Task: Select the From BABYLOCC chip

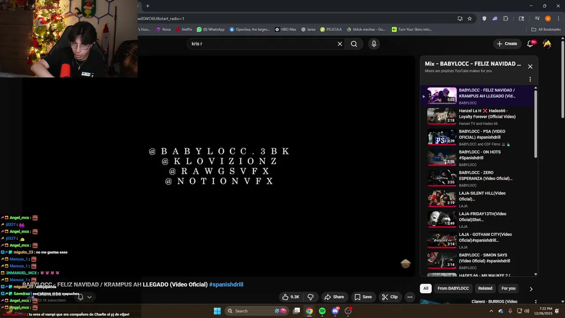Action: click(453, 288)
